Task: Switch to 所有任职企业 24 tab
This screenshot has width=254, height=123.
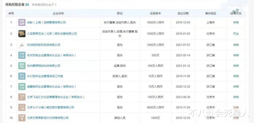Action: coord(17,5)
